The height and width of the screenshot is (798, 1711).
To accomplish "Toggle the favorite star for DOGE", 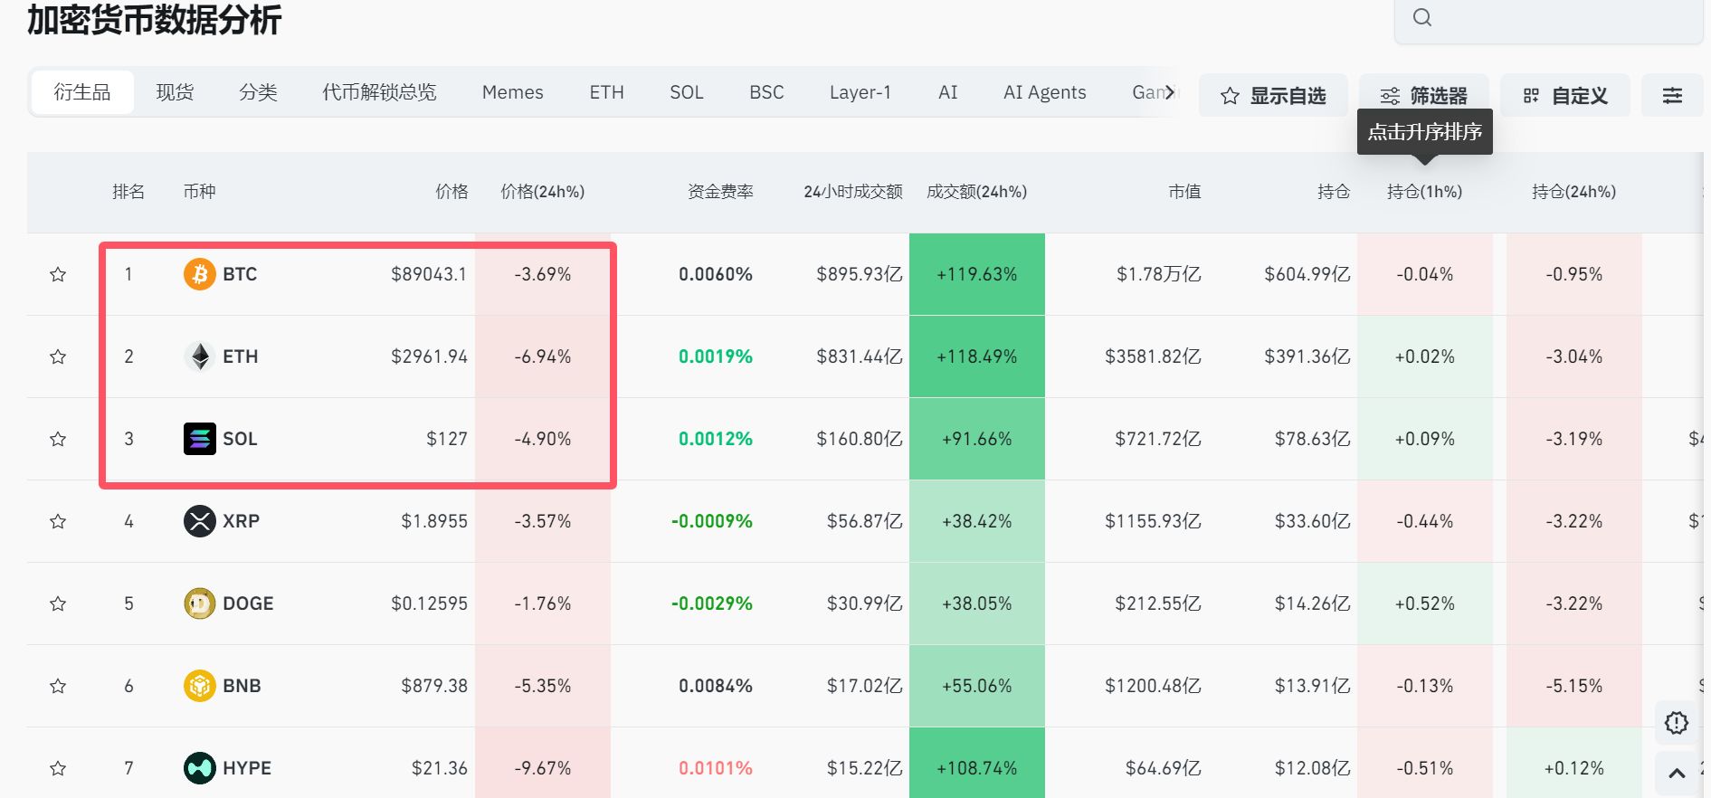I will point(58,603).
